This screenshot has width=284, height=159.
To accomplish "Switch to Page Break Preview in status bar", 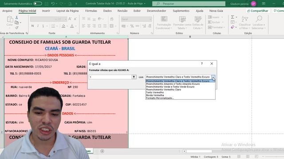I will (256, 157).
